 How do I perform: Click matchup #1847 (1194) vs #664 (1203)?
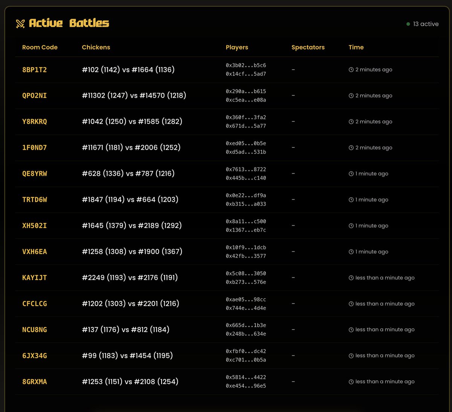point(130,200)
